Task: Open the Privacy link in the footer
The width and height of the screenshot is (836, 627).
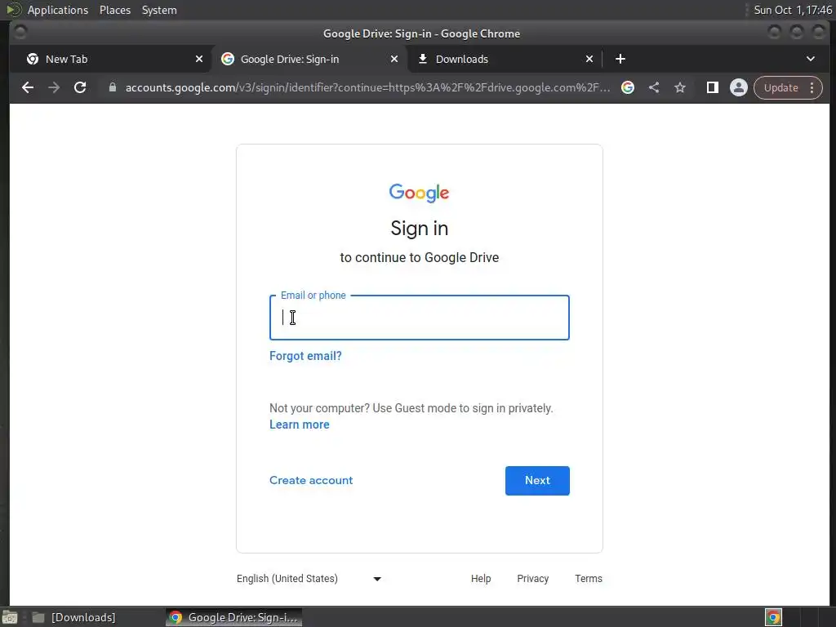Action: [x=532, y=579]
